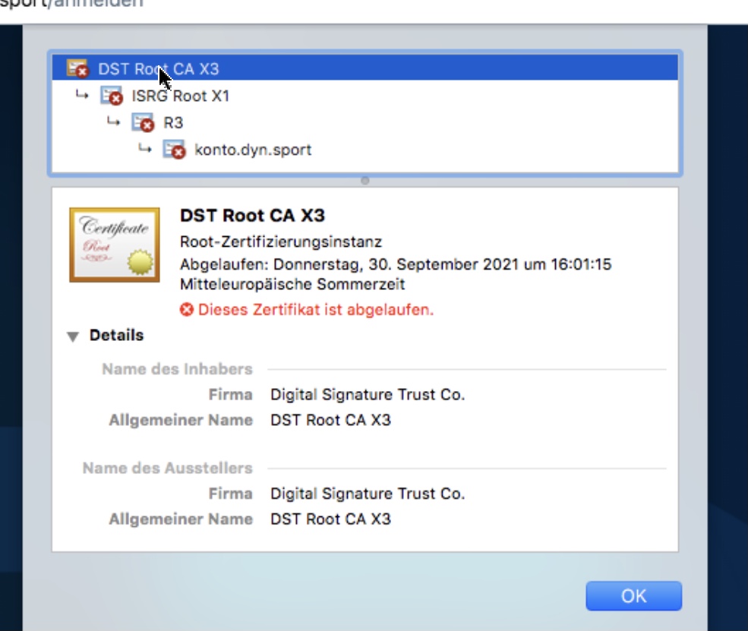Click the DST Root CA X3 certificate icon in the chain

77,69
